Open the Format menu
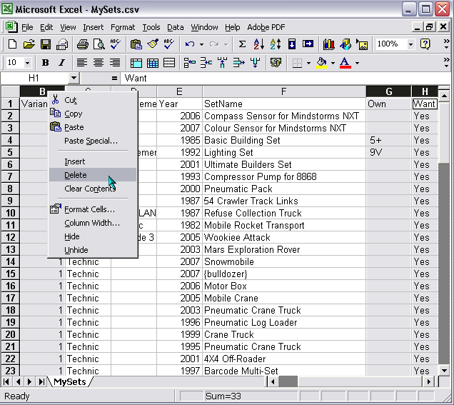This screenshot has width=454, height=405. pos(123,27)
